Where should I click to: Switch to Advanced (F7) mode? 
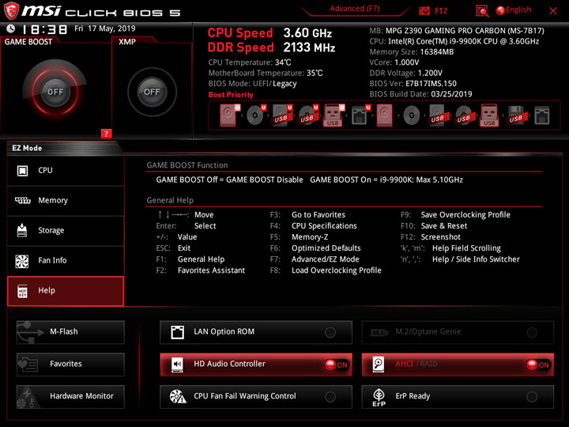pos(355,9)
